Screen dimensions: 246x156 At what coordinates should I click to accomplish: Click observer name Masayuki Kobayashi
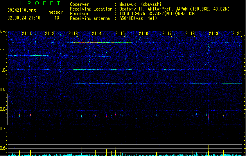pos(140,4)
